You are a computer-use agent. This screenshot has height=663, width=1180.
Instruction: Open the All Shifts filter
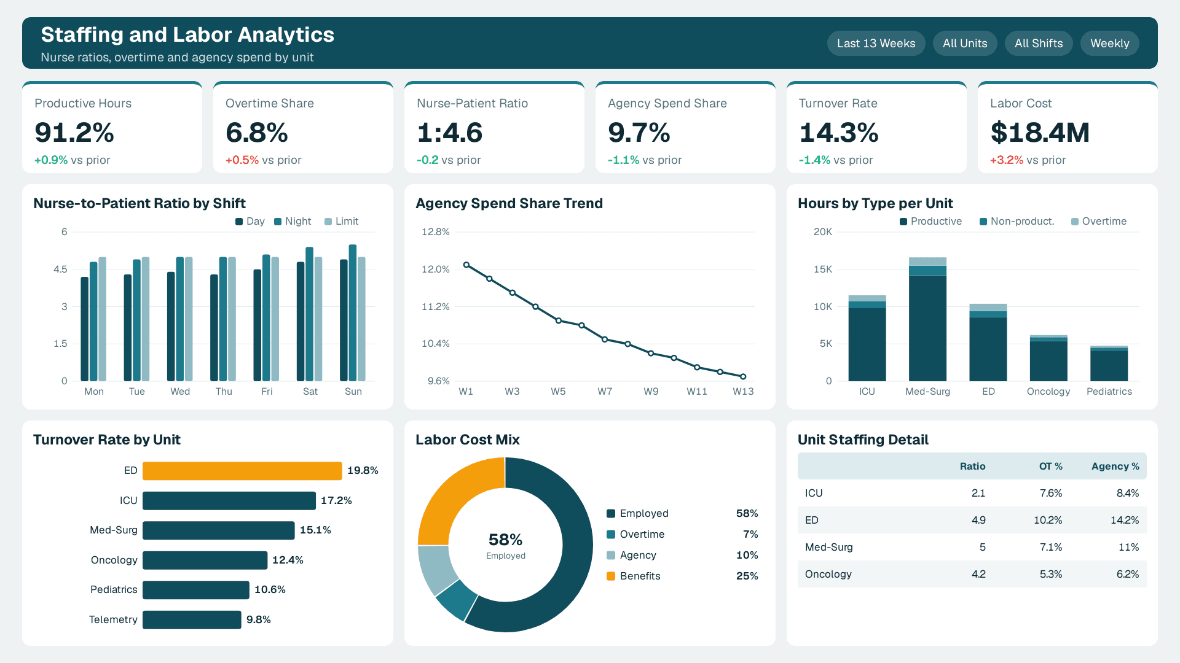pyautogui.click(x=1039, y=44)
